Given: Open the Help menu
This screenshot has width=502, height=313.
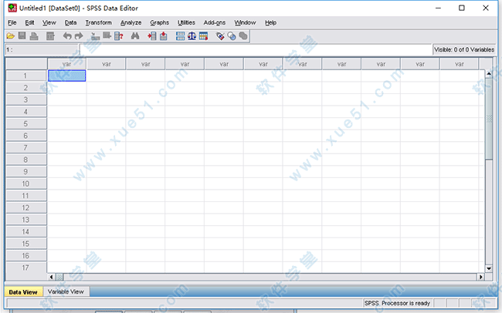Looking at the screenshot, I should click(x=270, y=22).
